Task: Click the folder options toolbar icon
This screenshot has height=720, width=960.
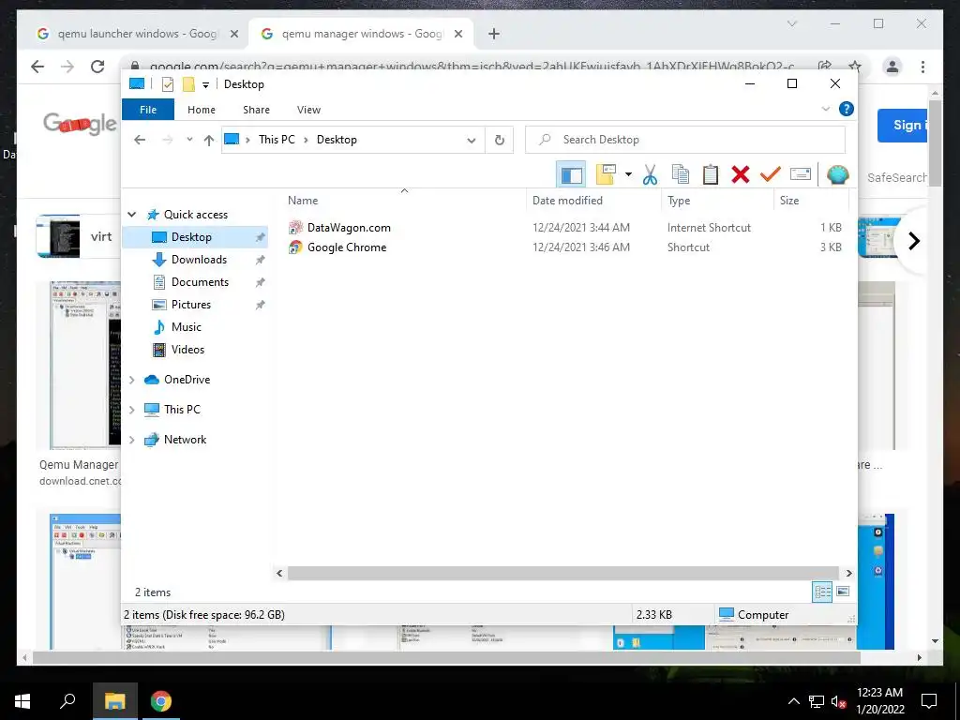Action: coord(605,174)
